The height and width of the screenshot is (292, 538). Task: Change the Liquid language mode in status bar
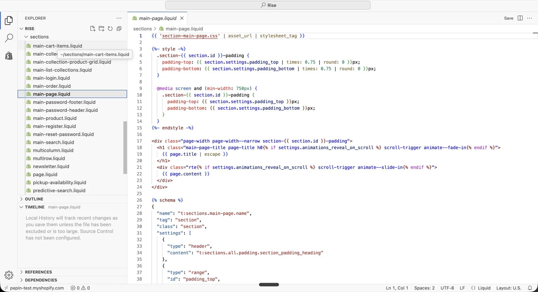click(x=484, y=288)
